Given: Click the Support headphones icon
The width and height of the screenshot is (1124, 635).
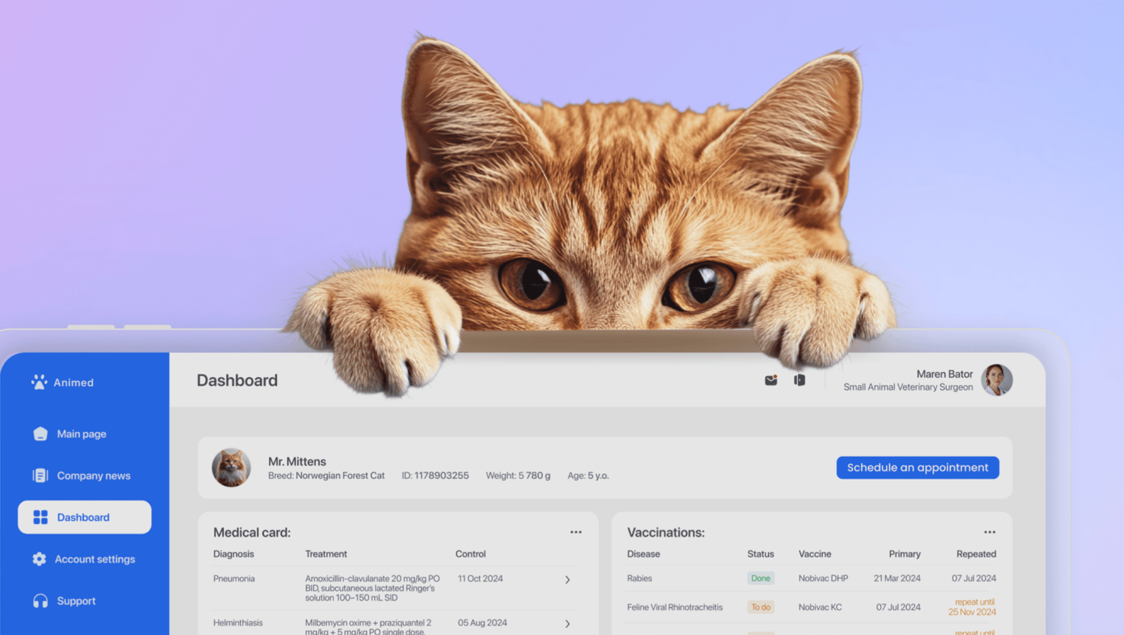Looking at the screenshot, I should [40, 601].
